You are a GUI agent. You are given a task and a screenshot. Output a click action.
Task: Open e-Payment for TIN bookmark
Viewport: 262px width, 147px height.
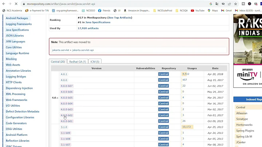coord(37,11)
